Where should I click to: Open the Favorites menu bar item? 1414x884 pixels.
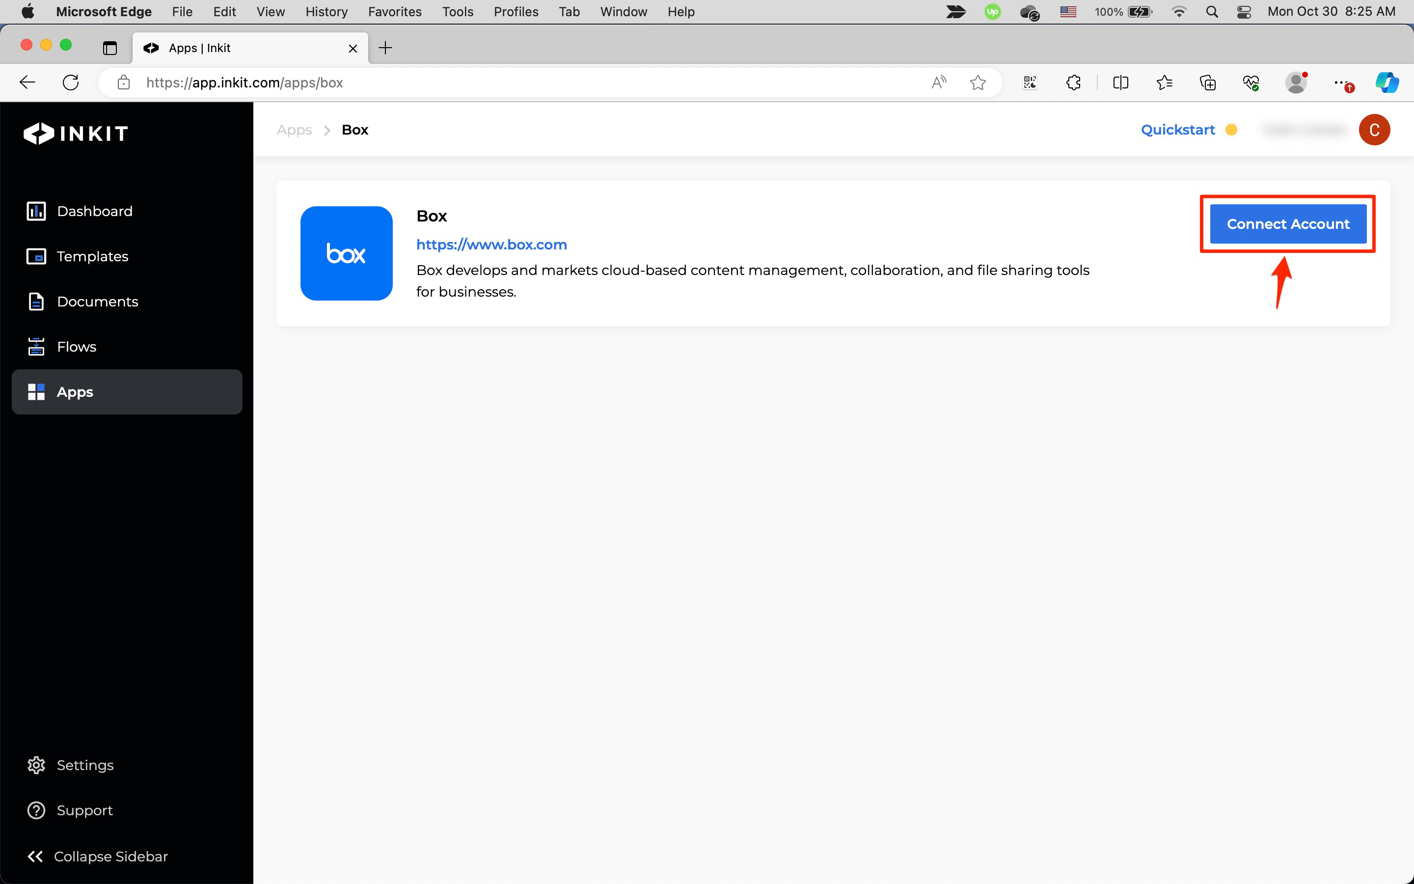pos(394,12)
